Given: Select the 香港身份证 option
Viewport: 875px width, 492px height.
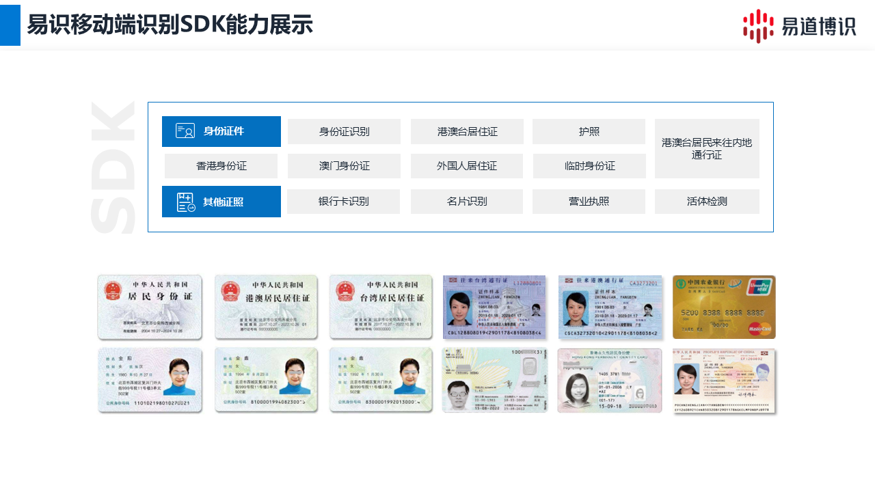Looking at the screenshot, I should [221, 166].
